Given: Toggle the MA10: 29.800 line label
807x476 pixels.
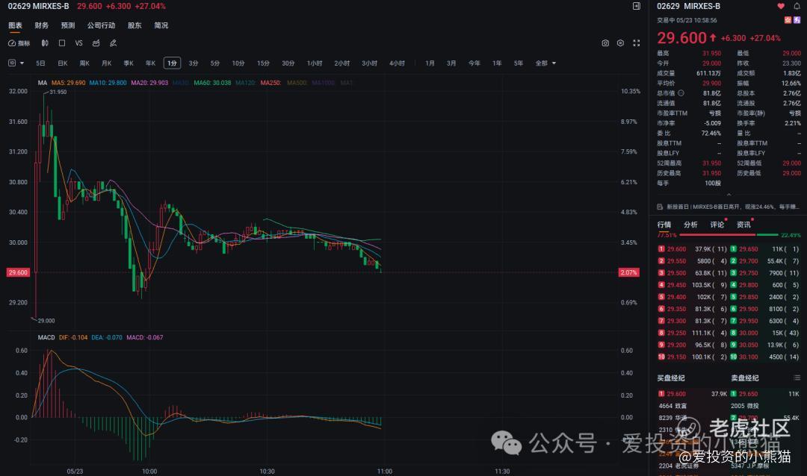Looking at the screenshot, I should coord(108,83).
